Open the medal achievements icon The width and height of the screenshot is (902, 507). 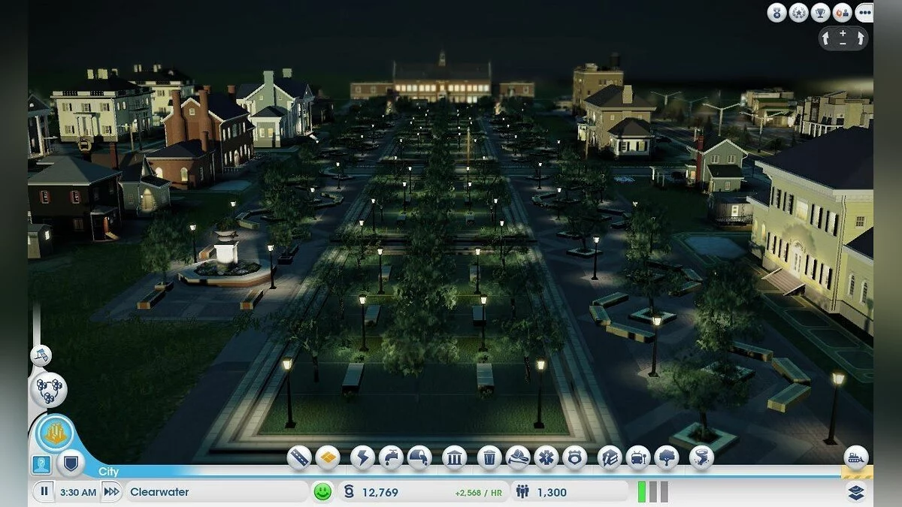tap(776, 12)
